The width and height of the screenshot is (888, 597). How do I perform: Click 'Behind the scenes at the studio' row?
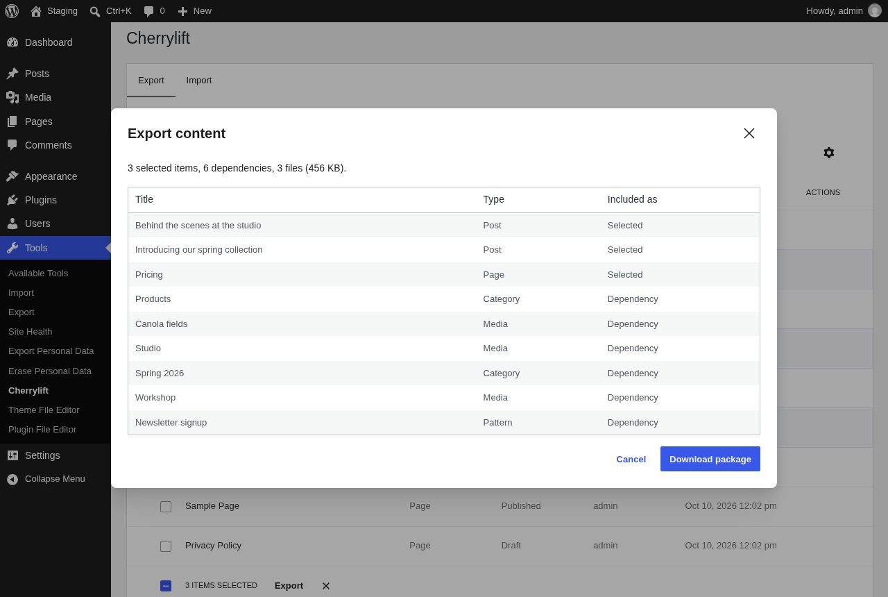tap(444, 226)
